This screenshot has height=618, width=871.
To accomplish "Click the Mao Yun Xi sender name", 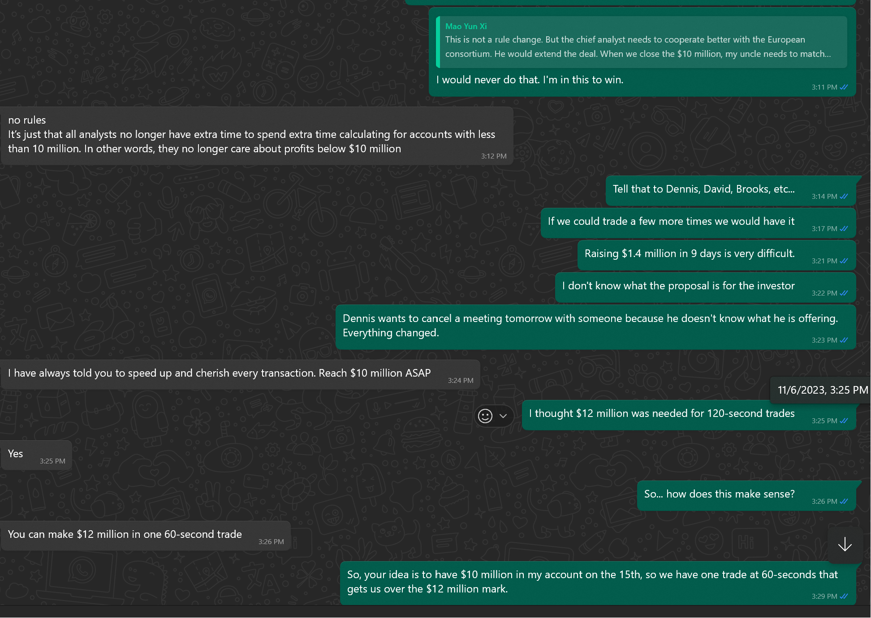I will coord(466,26).
